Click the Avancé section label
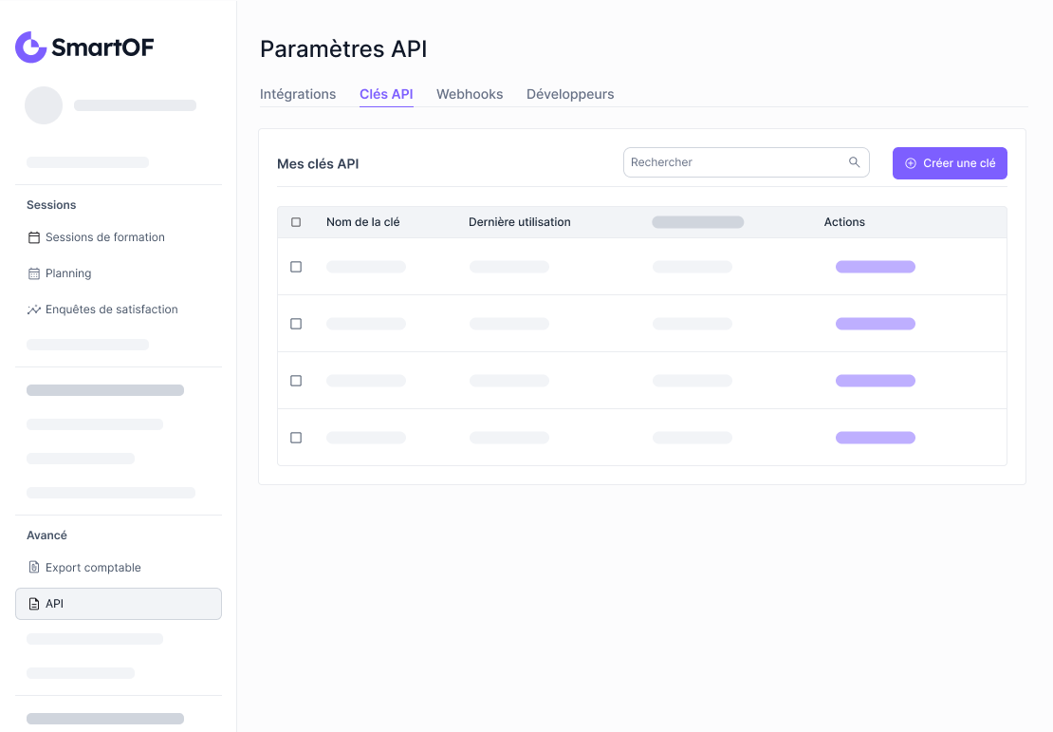The image size is (1053, 732). [46, 535]
